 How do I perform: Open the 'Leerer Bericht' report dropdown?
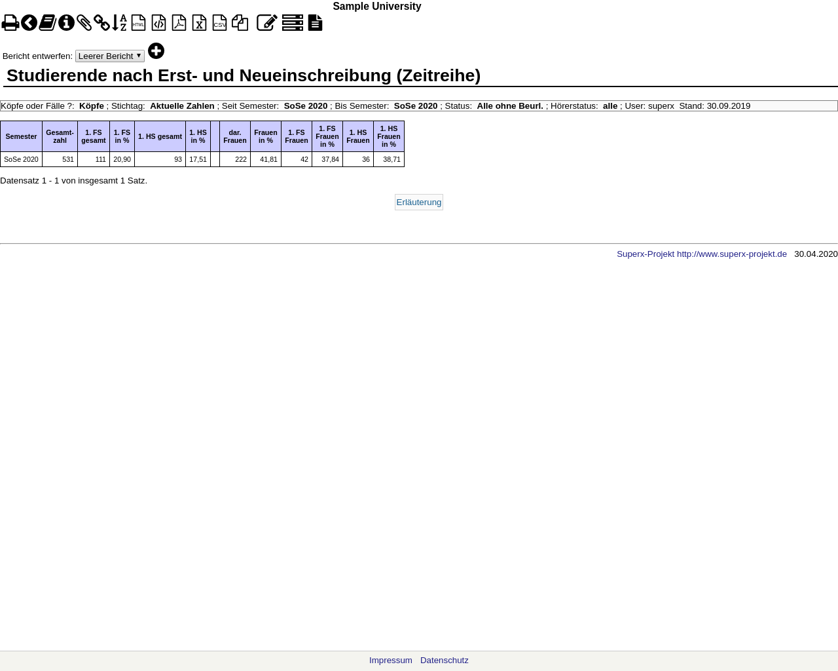click(110, 56)
